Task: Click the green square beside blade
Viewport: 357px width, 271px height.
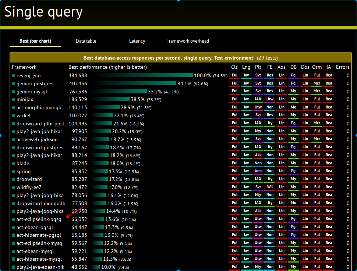Action: pyautogui.click(x=13, y=163)
